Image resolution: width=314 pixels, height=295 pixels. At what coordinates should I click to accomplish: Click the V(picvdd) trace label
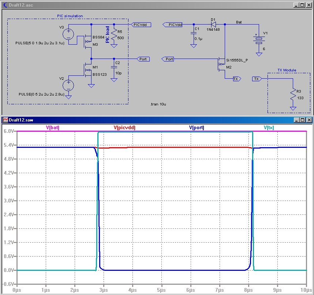coord(124,128)
